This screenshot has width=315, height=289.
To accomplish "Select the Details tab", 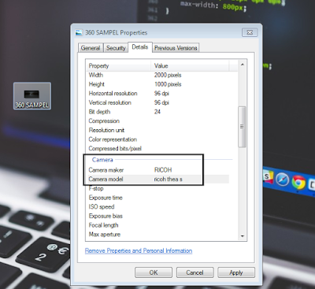I will click(140, 47).
